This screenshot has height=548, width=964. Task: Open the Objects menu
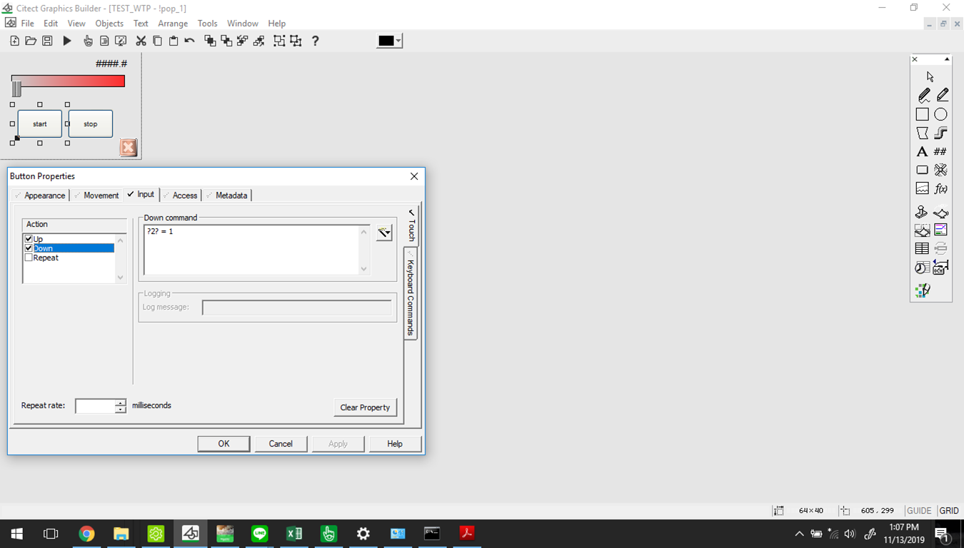tap(109, 24)
